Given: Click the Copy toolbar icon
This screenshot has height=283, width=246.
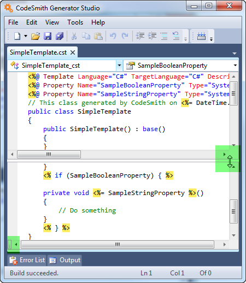Looking at the screenshot, I should (x=86, y=36).
